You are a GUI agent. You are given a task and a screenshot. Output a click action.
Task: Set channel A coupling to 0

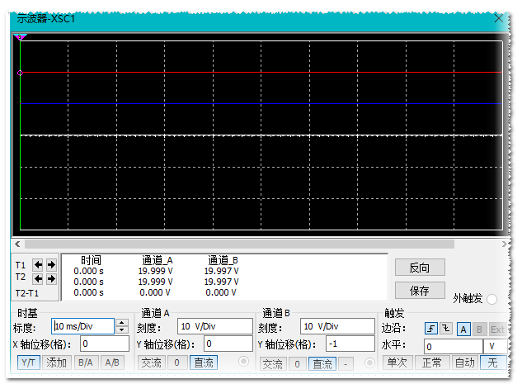pyautogui.click(x=176, y=363)
